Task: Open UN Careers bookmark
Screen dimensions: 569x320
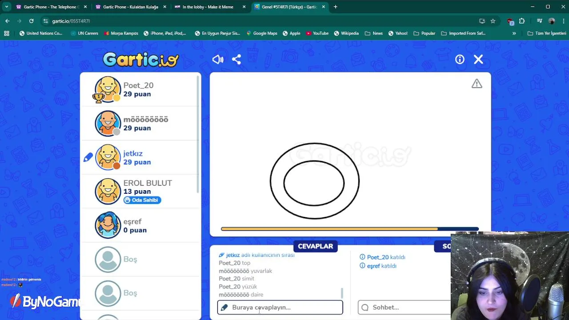Action: click(x=84, y=33)
